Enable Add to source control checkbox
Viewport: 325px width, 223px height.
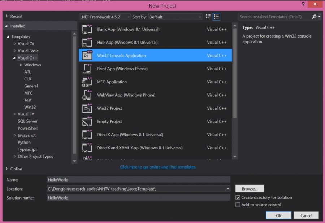pyautogui.click(x=238, y=205)
